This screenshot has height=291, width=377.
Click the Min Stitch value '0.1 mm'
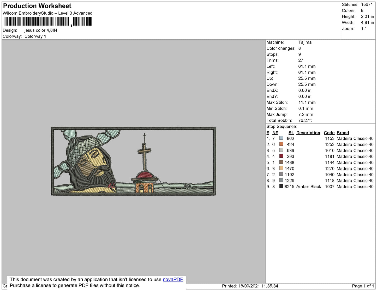pos(306,108)
